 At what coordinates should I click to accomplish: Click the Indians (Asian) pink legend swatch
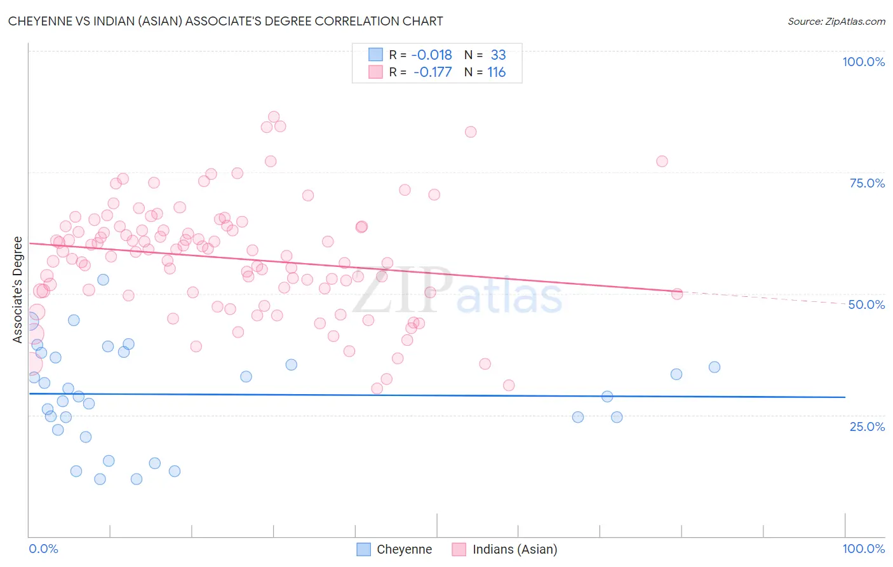tap(459, 549)
